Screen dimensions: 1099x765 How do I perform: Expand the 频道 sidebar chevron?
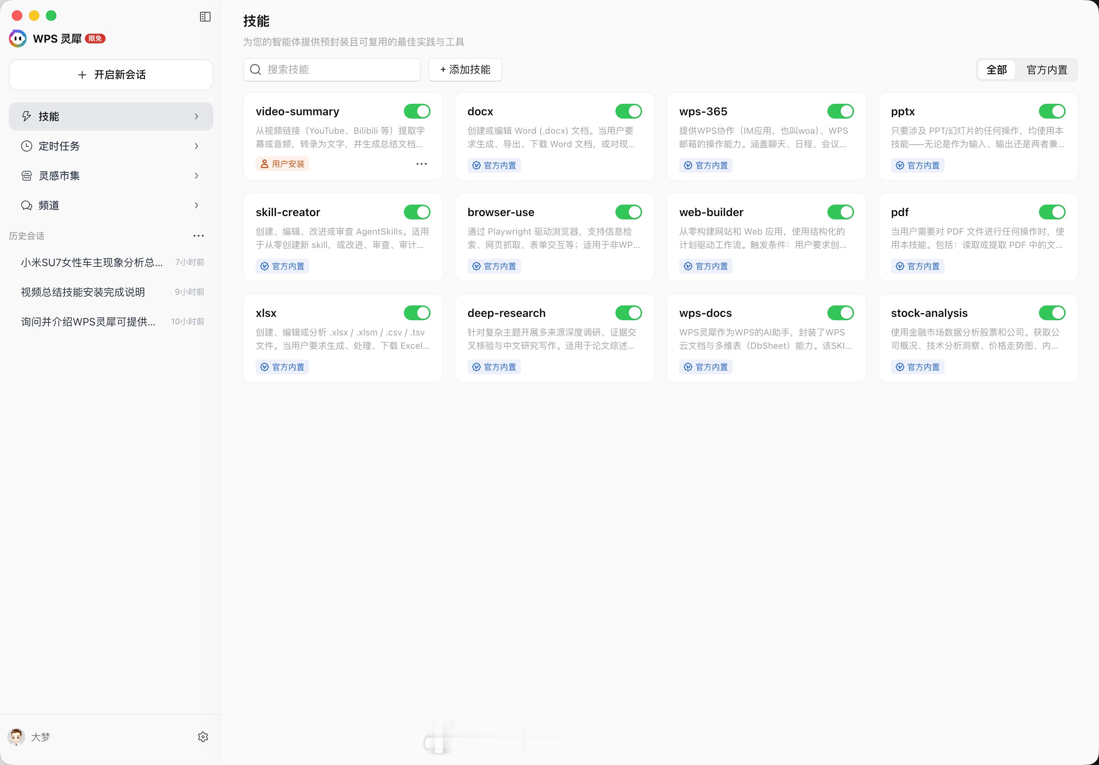click(196, 205)
